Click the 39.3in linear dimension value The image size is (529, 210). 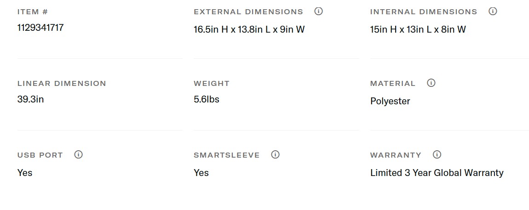pyautogui.click(x=30, y=99)
